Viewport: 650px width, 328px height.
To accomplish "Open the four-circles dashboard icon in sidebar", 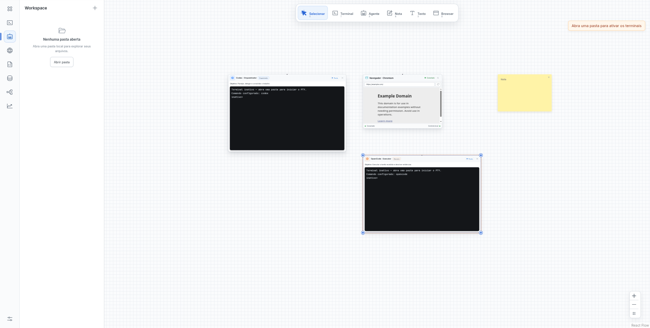I will (x=10, y=9).
